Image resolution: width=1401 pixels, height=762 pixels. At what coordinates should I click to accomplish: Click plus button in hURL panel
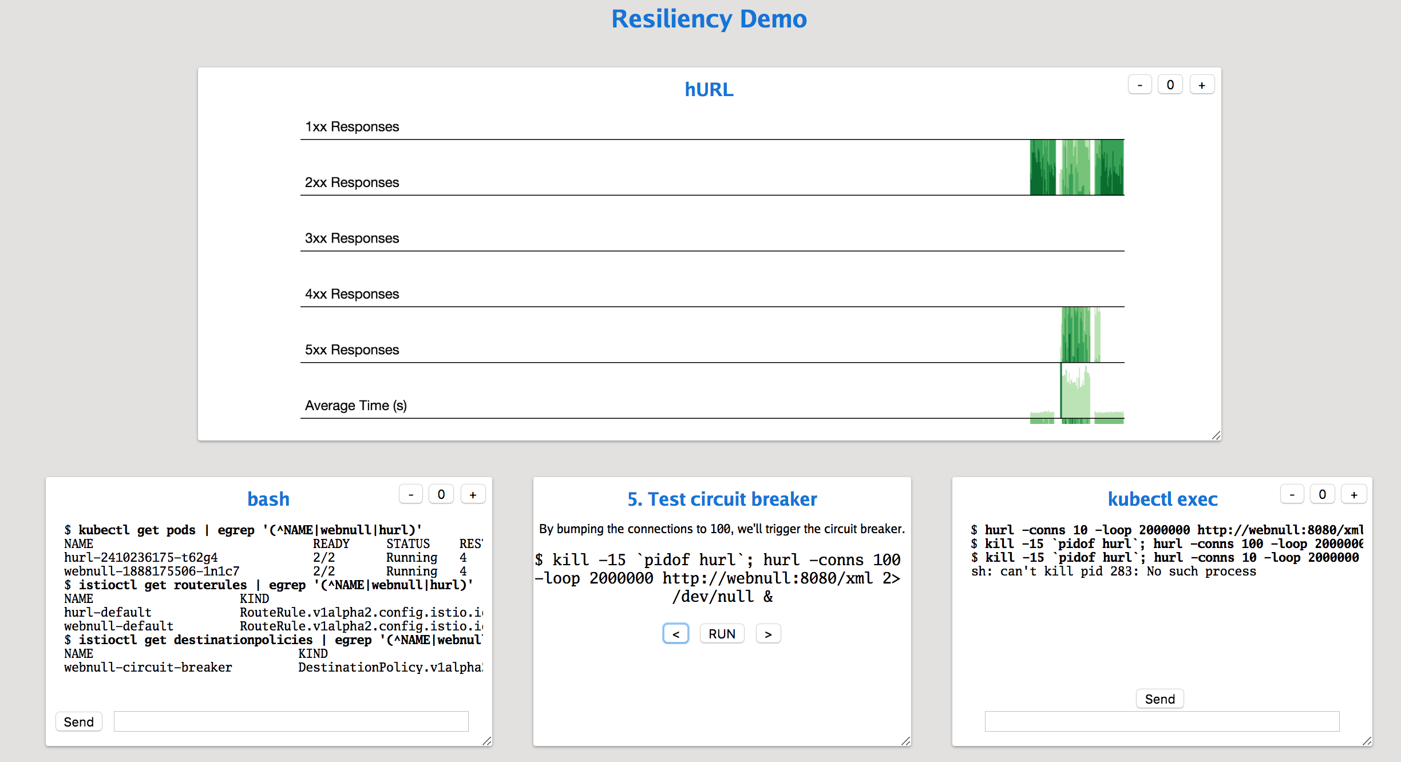[x=1202, y=85]
